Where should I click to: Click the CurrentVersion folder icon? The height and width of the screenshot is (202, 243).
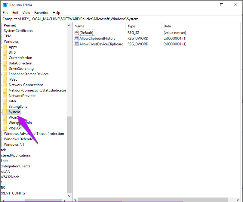coord(5,58)
